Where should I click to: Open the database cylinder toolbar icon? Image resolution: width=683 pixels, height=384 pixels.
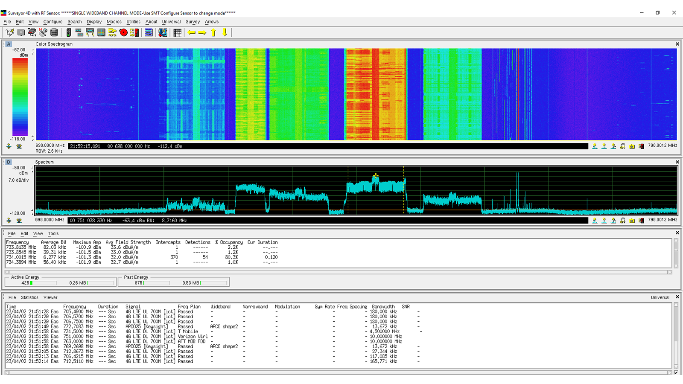click(x=54, y=32)
